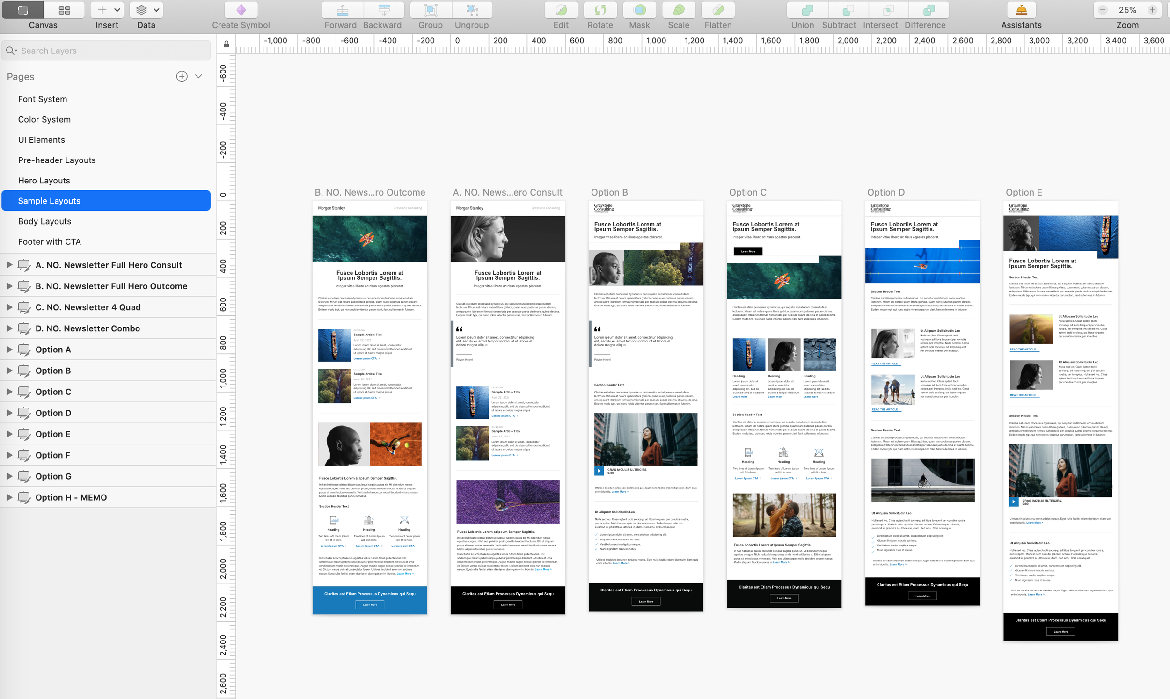This screenshot has width=1170, height=699.
Task: Switch to the Color System page
Action: point(44,119)
